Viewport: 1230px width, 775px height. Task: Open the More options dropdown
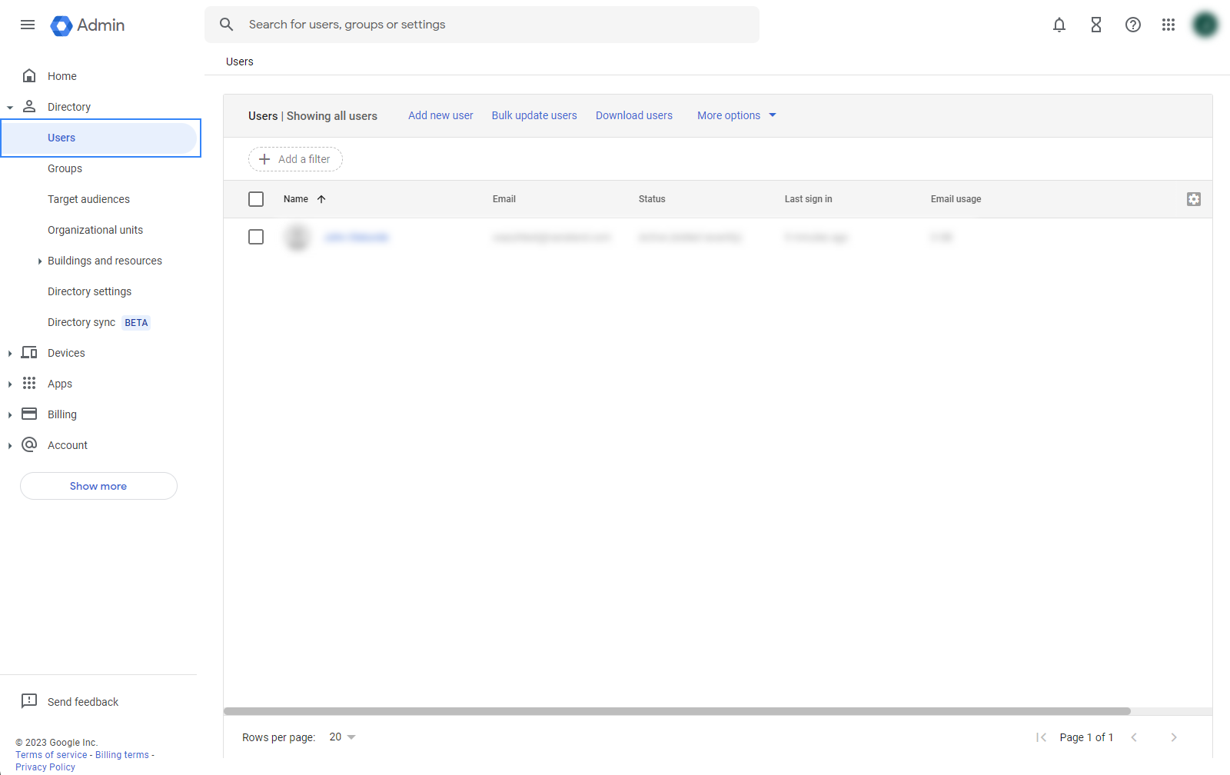(x=736, y=115)
